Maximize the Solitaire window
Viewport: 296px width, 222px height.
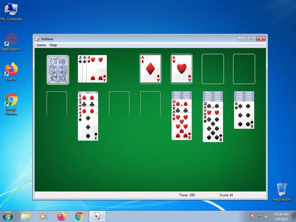(251, 39)
